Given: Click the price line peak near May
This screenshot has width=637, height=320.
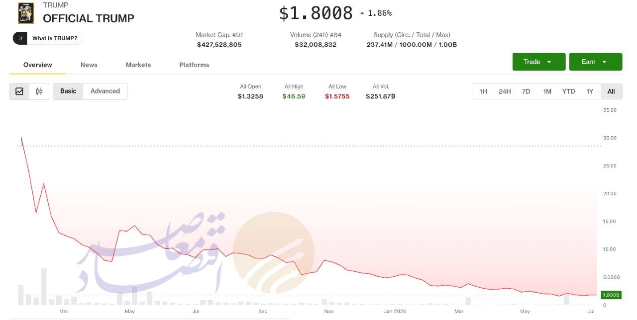Looking at the screenshot, I should tap(135, 226).
